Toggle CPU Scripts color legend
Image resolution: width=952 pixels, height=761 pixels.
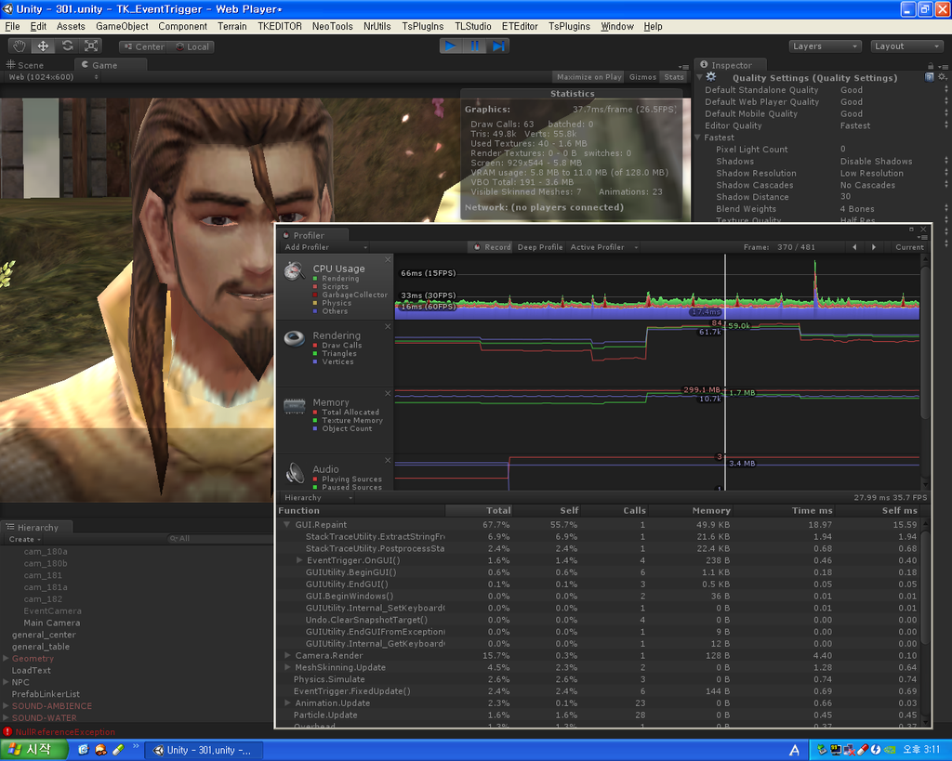tap(315, 286)
